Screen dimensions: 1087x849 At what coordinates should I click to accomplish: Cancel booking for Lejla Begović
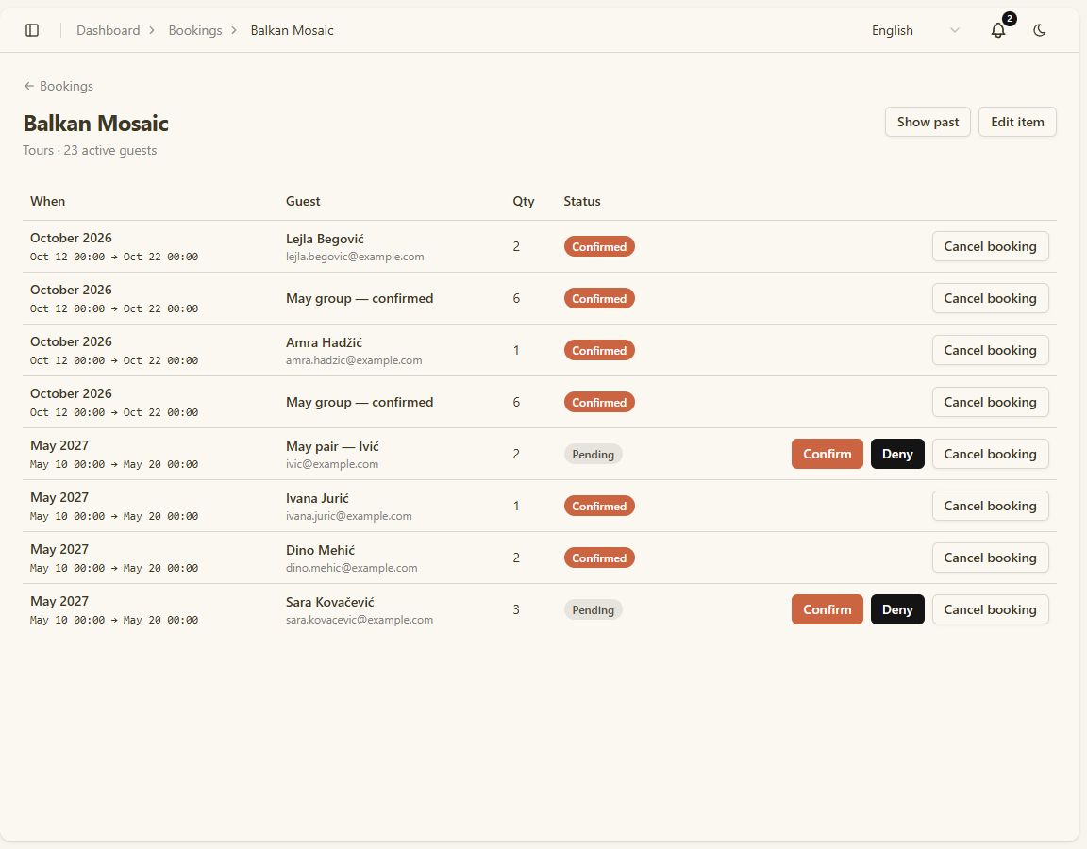[990, 247]
